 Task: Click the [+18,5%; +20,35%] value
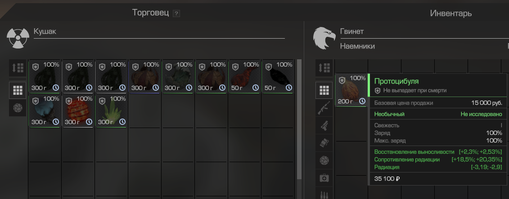coord(477,159)
